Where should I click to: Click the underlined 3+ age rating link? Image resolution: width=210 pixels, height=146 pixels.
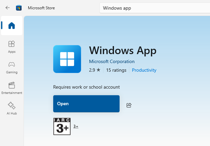click(x=76, y=126)
